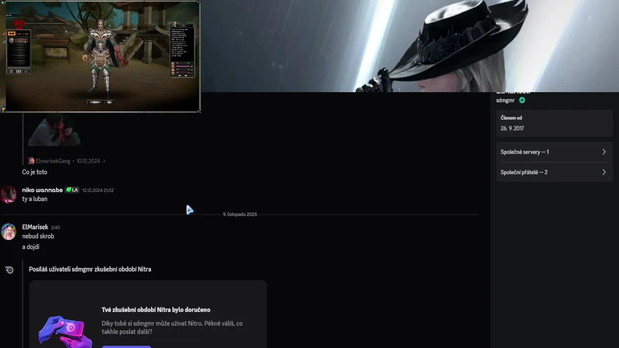Click the small icon at game window's top-left corner
Viewport: 619px width, 348px height.
coord(3,2)
